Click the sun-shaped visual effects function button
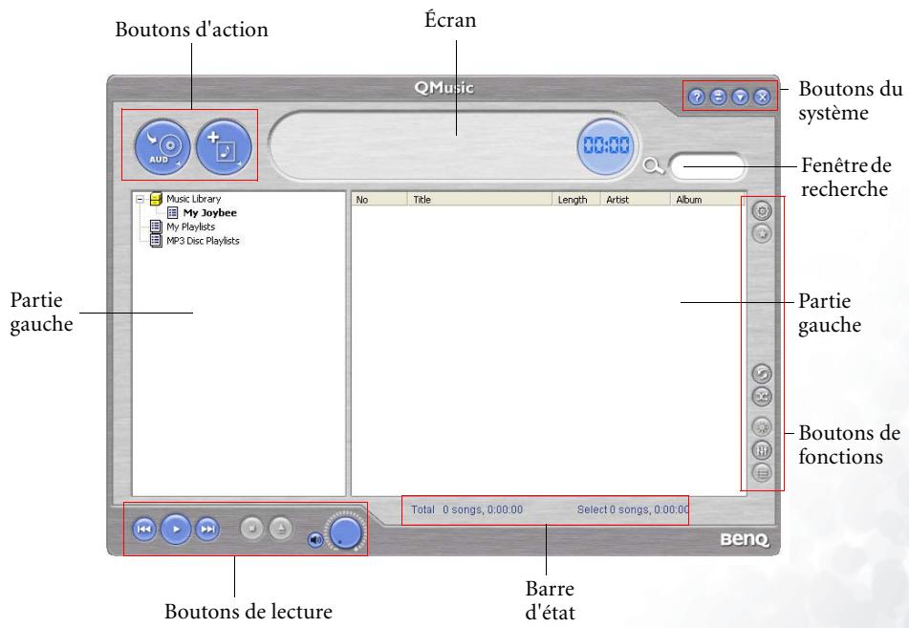The width and height of the screenshot is (909, 628). click(762, 427)
